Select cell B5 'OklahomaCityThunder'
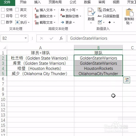The width and height of the screenshot is (136, 136). pyautogui.click(x=98, y=73)
